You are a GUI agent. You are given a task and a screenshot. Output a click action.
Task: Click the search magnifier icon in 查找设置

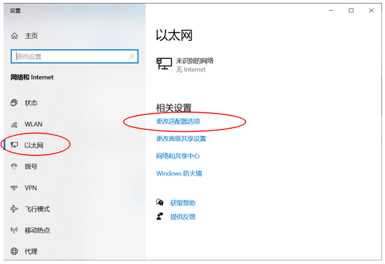132,57
